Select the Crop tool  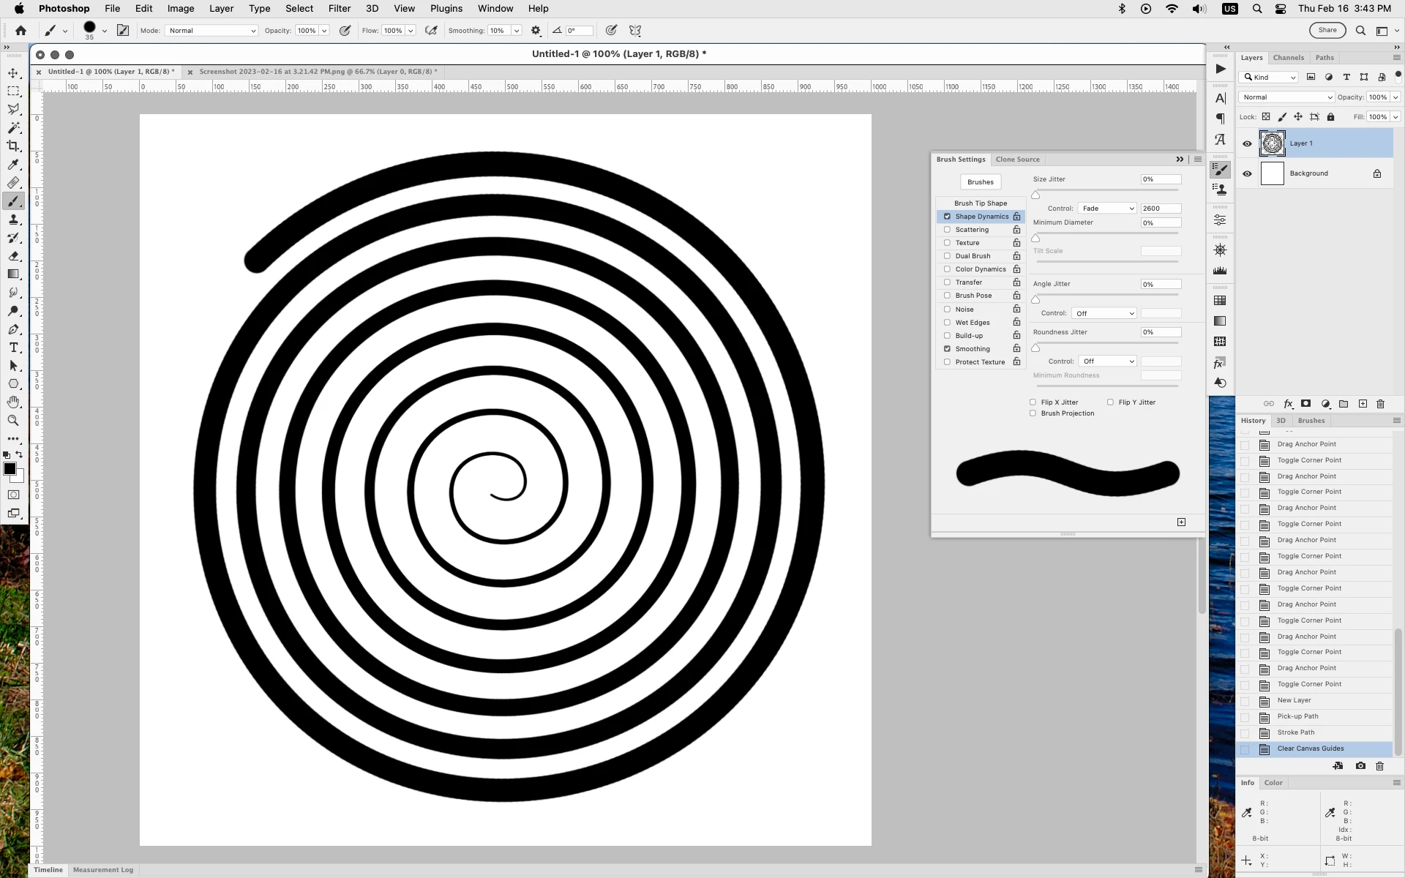[13, 146]
